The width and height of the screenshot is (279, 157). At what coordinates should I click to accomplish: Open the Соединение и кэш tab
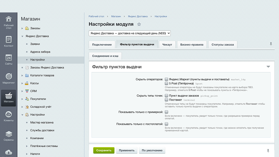pyautogui.click(x=105, y=56)
